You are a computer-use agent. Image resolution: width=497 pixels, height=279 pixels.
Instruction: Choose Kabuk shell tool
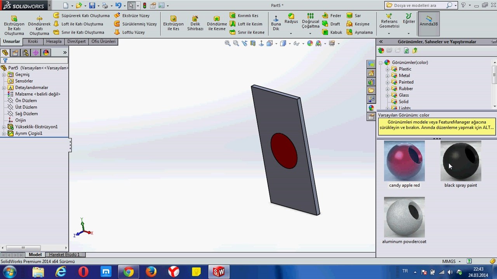point(332,32)
